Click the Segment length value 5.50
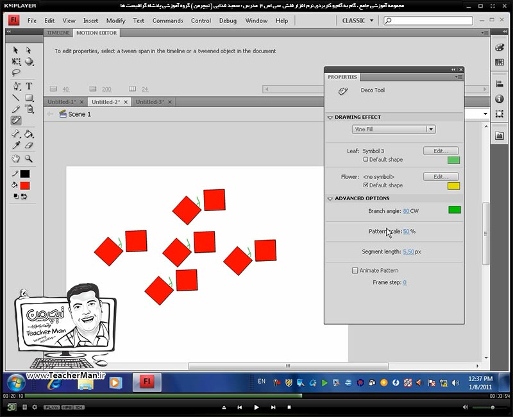The height and width of the screenshot is (417, 513). 408,251
